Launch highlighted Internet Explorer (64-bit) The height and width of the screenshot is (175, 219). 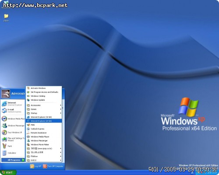[44, 121]
